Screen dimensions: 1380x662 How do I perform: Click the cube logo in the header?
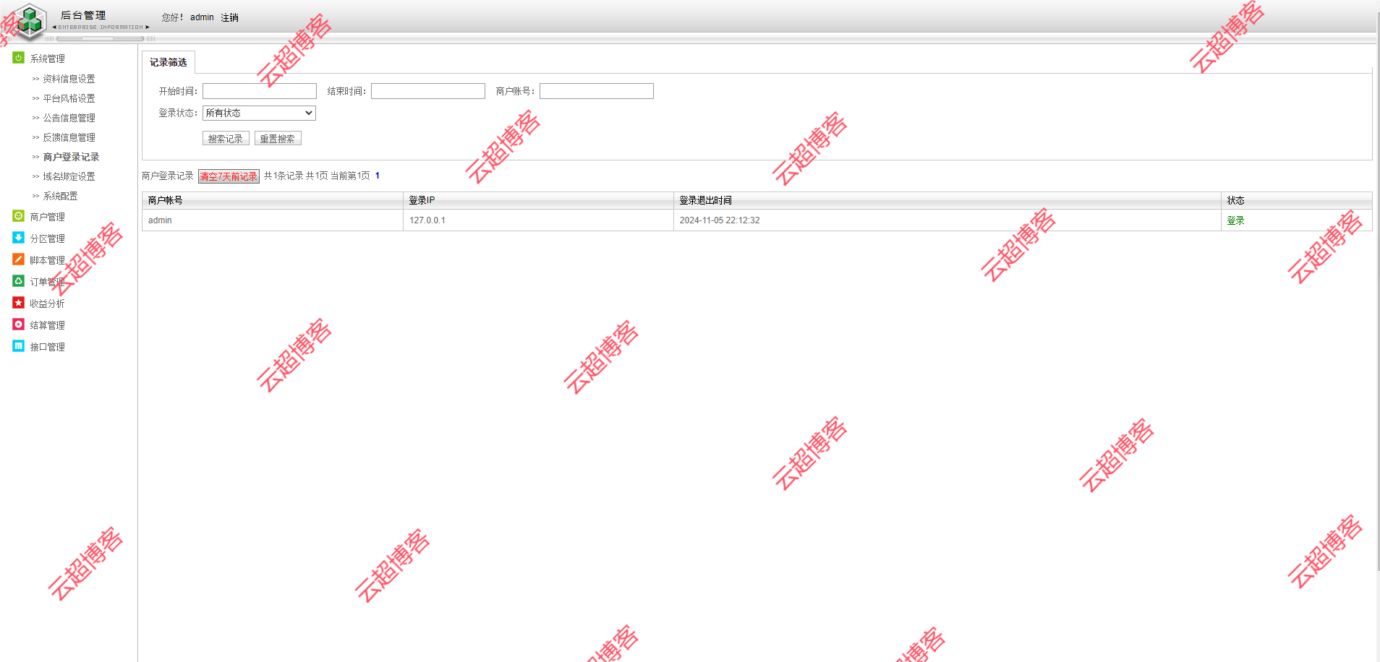[30, 21]
